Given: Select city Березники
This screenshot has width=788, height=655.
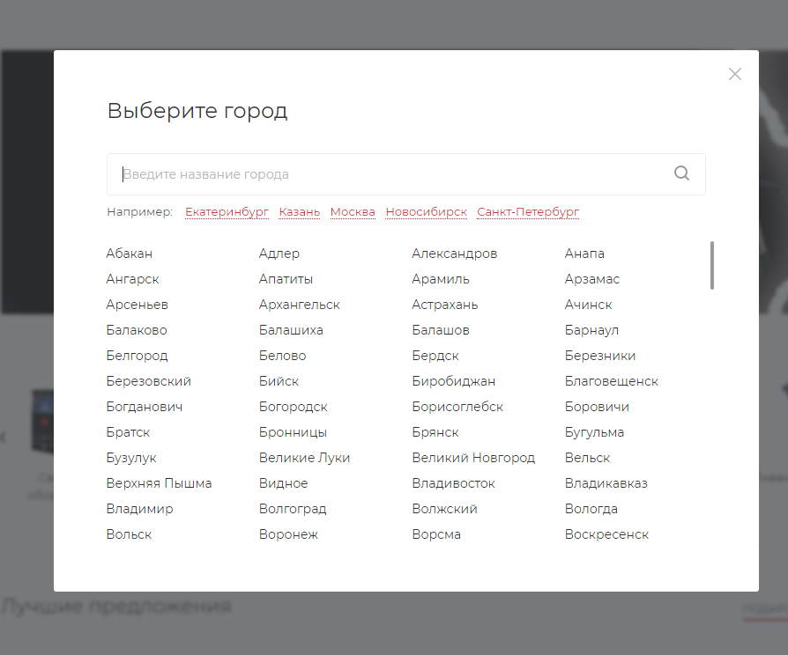Looking at the screenshot, I should point(600,356).
